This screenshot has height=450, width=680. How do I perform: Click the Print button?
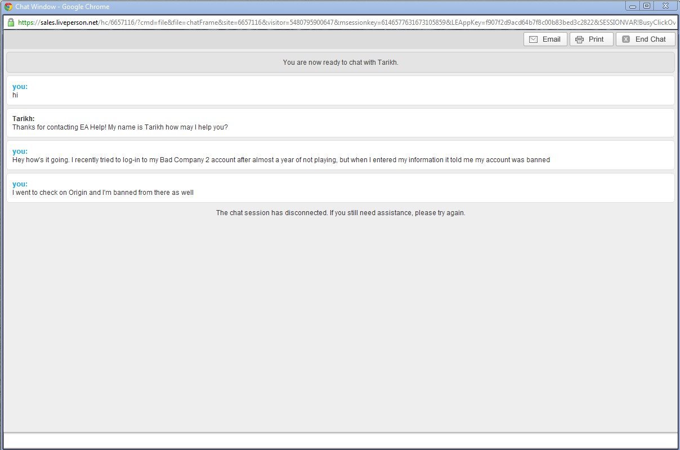pyautogui.click(x=592, y=39)
